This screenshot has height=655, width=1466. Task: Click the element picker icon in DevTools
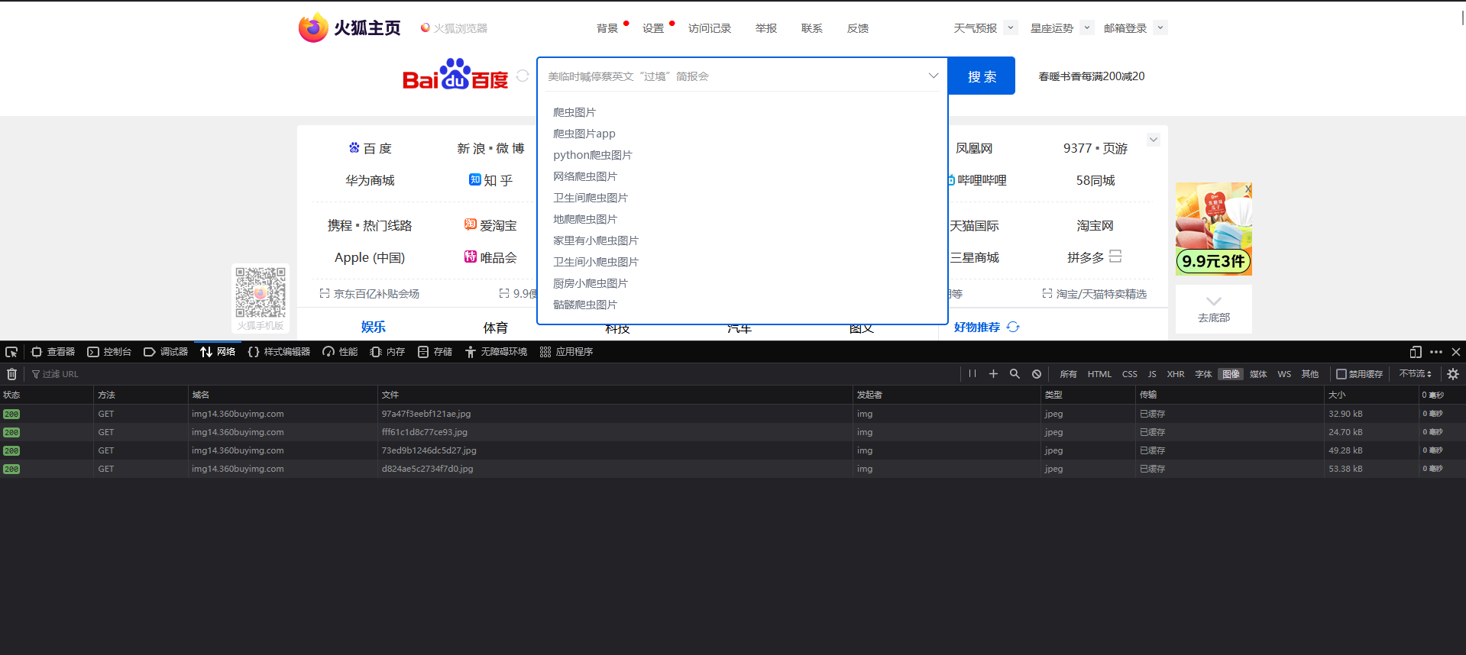(x=11, y=352)
